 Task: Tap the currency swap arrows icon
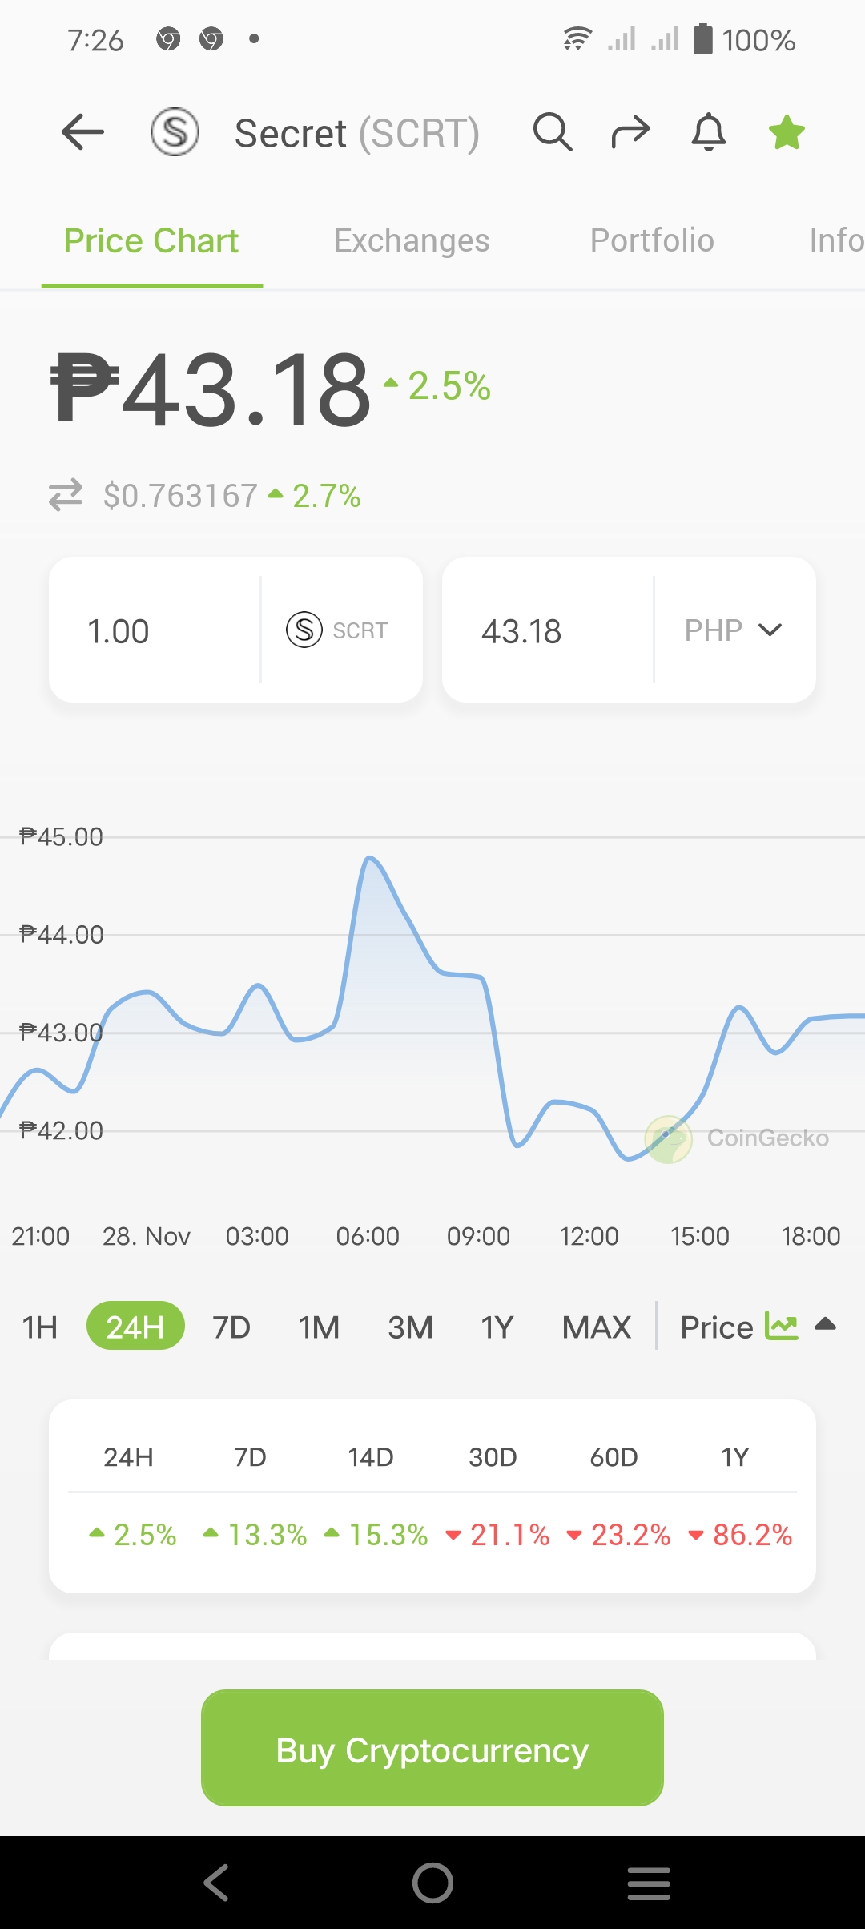click(x=66, y=495)
